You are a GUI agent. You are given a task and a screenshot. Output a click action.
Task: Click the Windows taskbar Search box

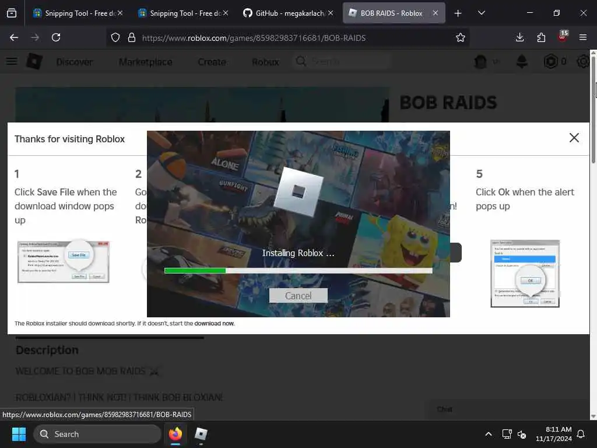pos(97,434)
